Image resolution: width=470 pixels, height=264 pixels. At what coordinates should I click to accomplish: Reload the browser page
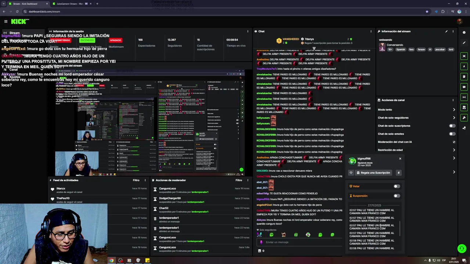click(17, 11)
